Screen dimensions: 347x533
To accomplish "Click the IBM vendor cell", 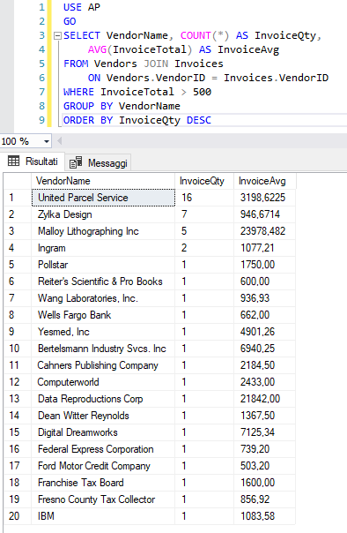I will (x=103, y=516).
